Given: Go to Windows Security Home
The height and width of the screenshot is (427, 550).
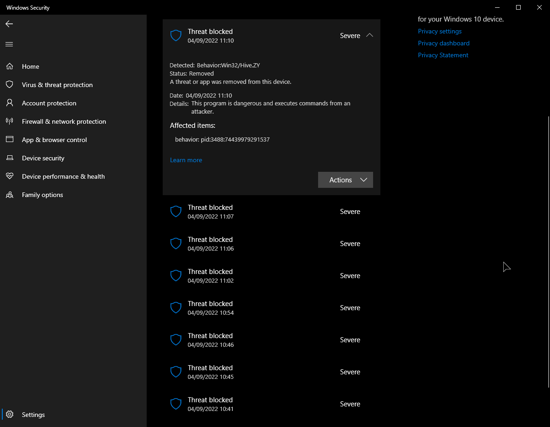Looking at the screenshot, I should (30, 66).
